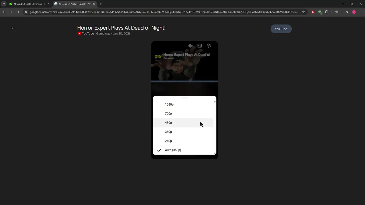Viewport: 365px width, 205px height.
Task: Go back using the page's left arrow
Action: (13, 28)
